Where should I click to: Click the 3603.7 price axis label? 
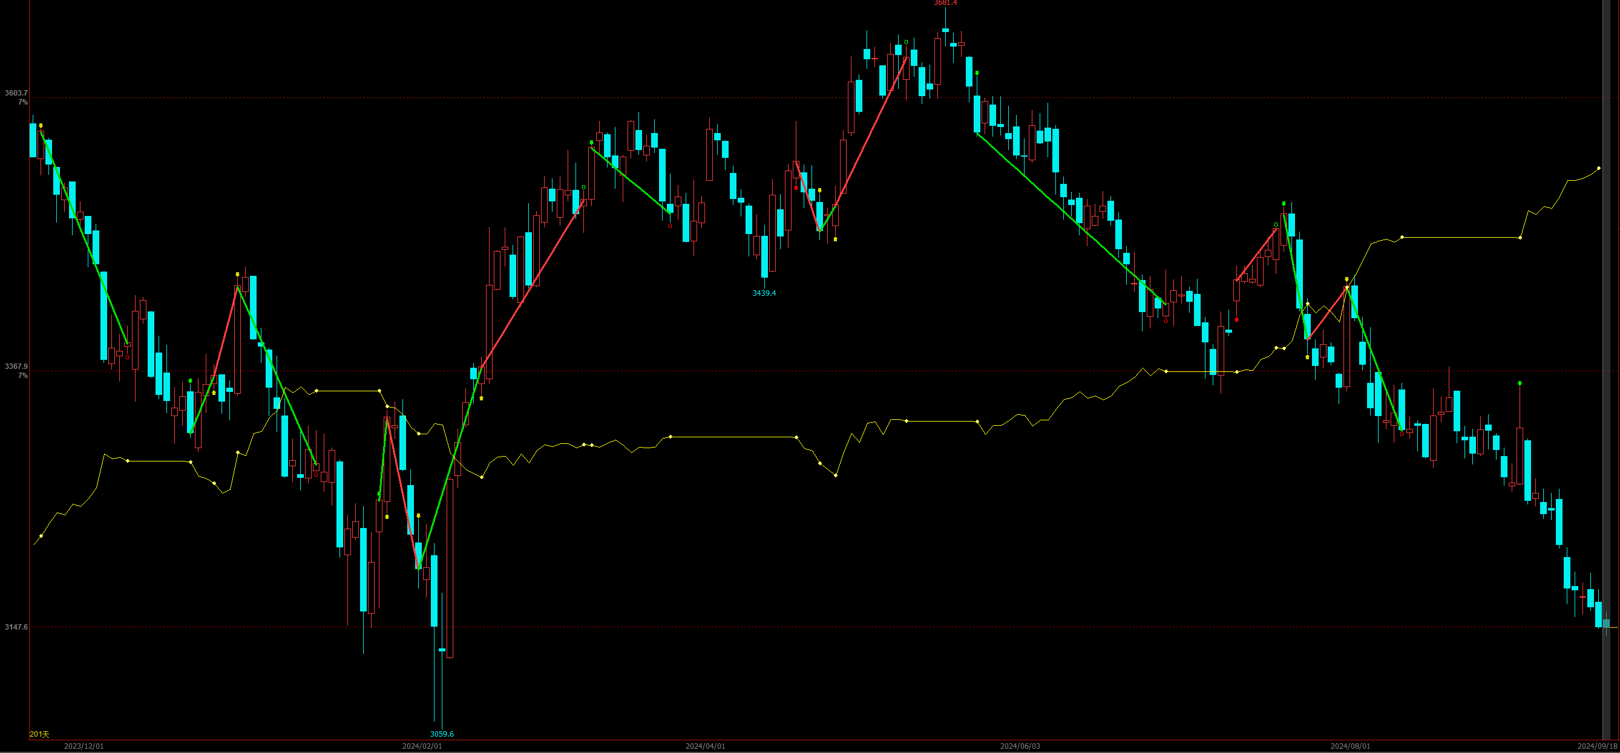point(16,93)
